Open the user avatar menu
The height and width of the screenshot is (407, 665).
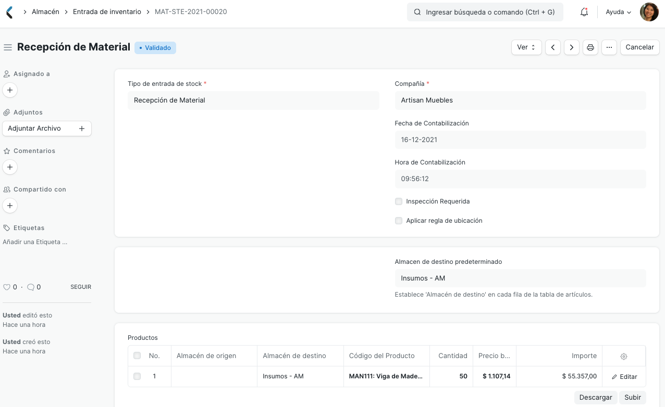649,12
